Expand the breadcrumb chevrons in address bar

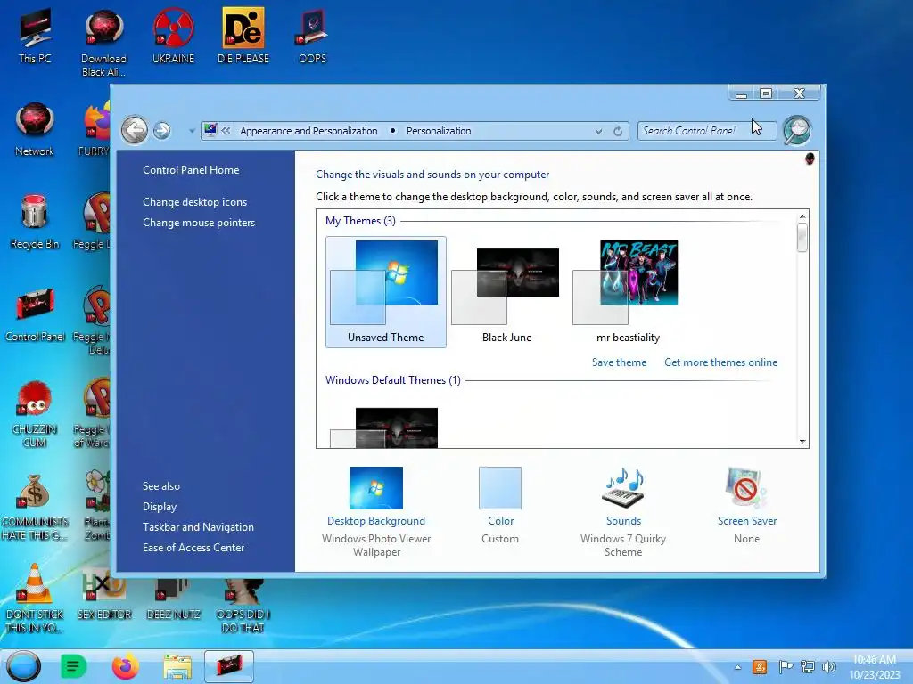[x=226, y=131]
